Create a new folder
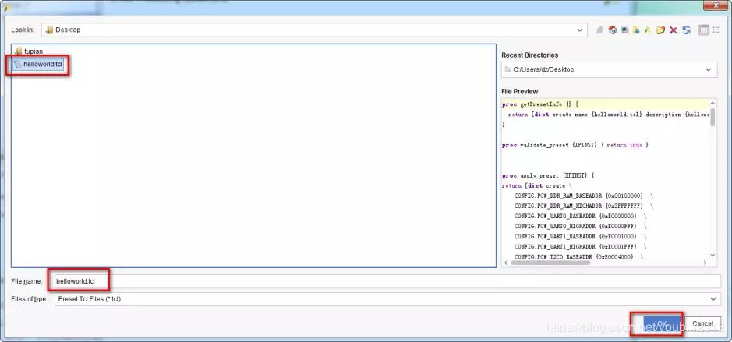 tap(660, 30)
